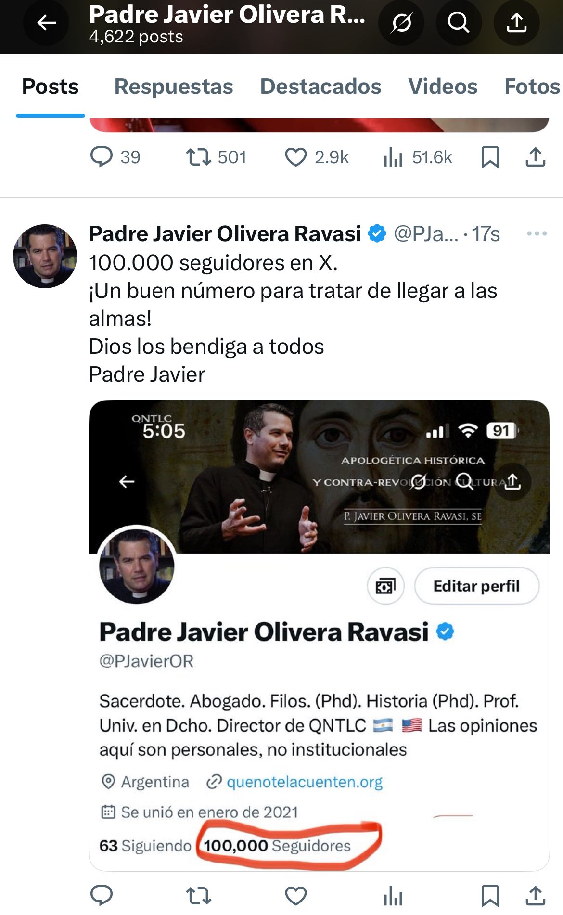
Task: Bookmark the post with 39 replies
Action: [490, 157]
